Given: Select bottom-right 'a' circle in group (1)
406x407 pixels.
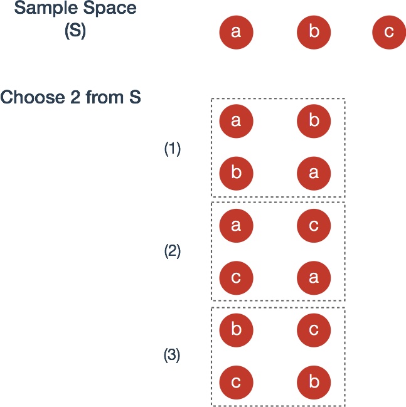Looking at the screenshot, I should (314, 173).
